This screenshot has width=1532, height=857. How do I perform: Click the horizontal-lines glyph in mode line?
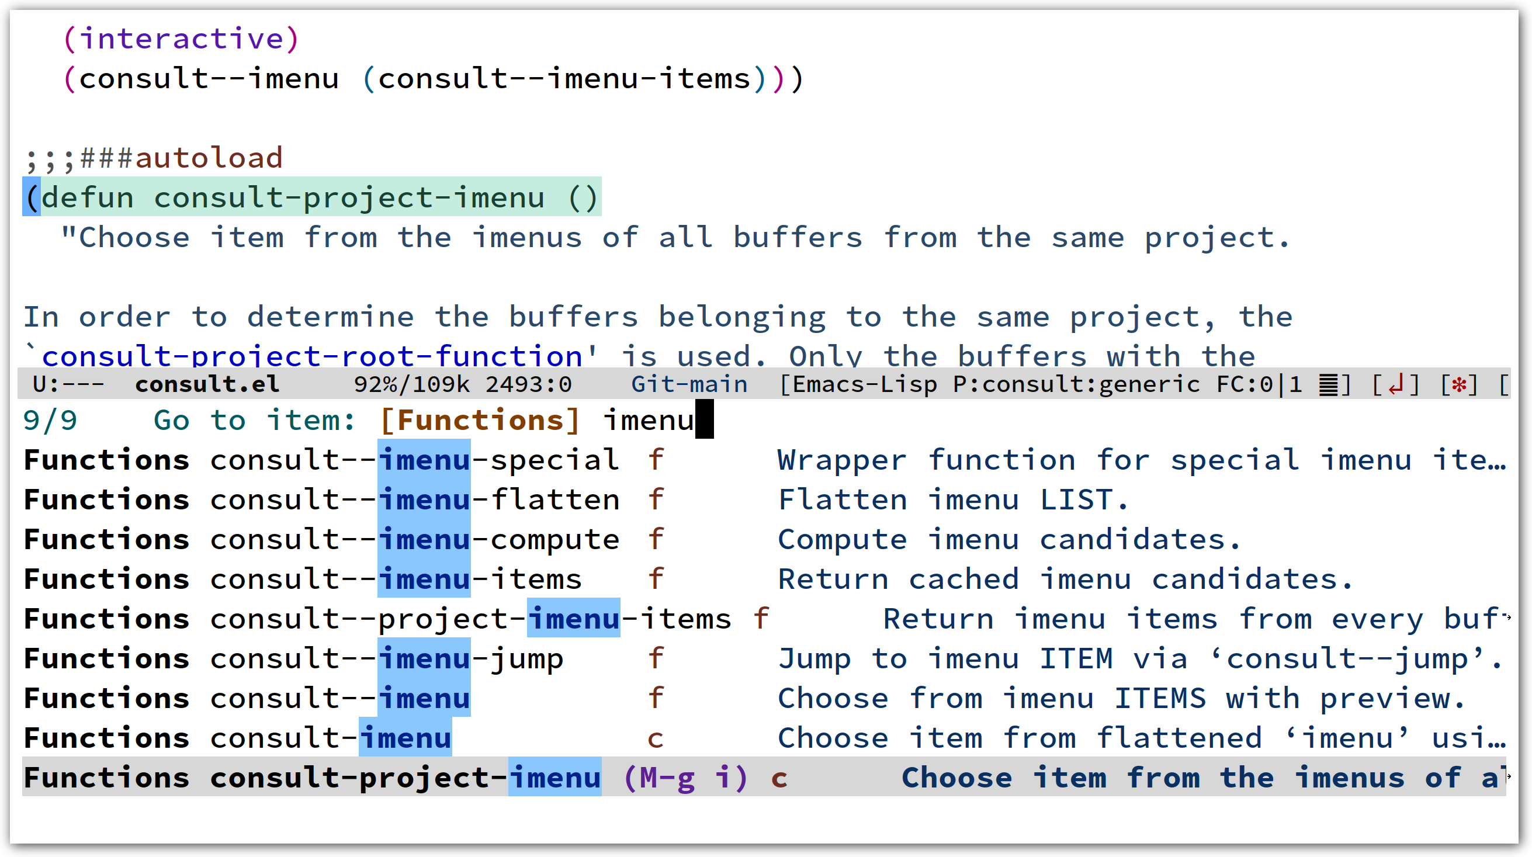point(1328,385)
